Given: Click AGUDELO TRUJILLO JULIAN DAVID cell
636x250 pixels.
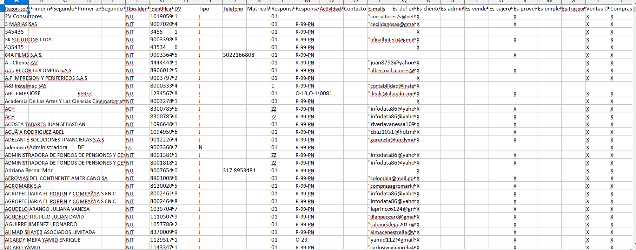Looking at the screenshot, I should (16, 217).
